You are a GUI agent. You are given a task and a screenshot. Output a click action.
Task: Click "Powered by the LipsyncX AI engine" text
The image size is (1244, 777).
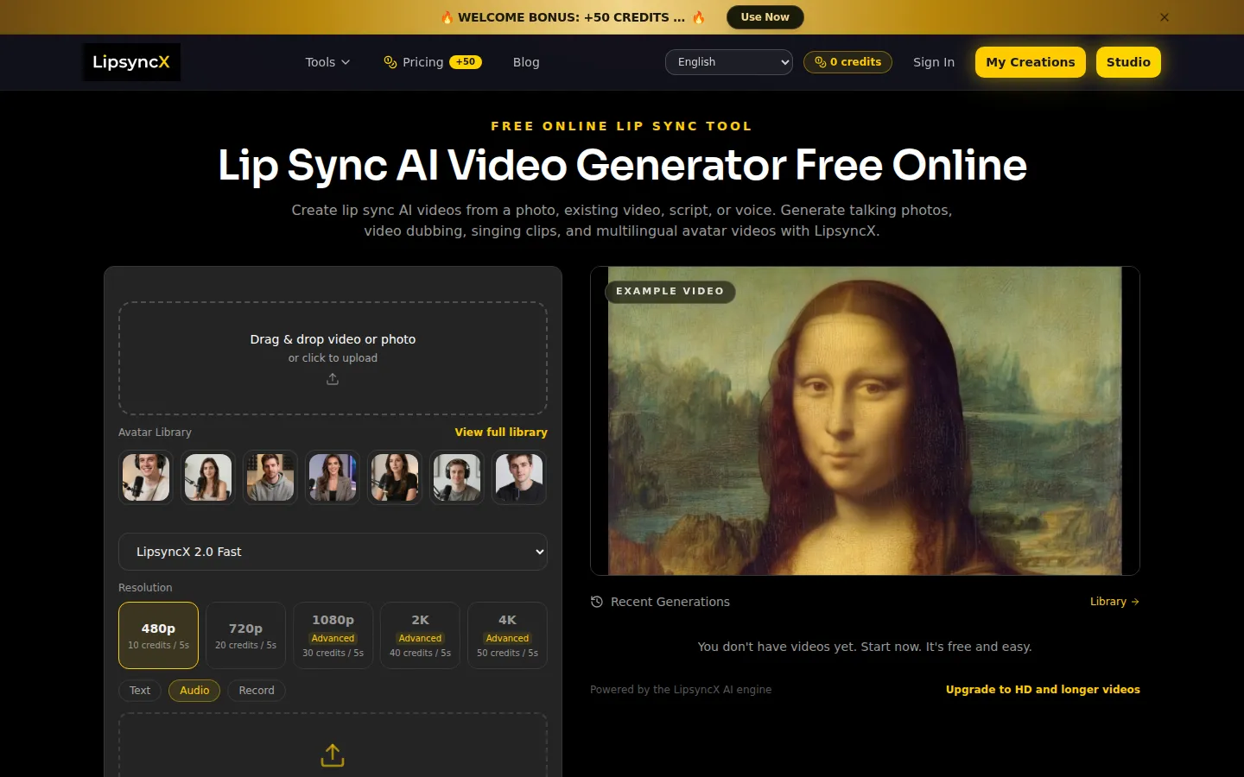[681, 690]
